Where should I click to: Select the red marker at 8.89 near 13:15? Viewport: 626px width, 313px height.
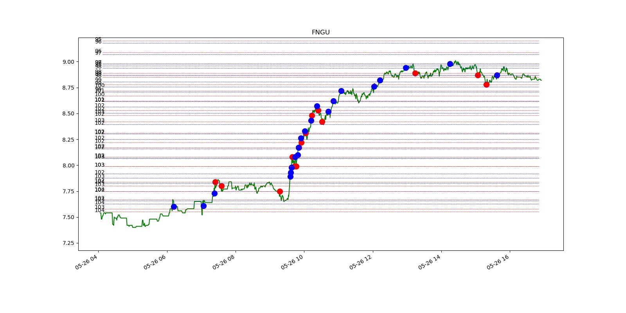click(415, 73)
